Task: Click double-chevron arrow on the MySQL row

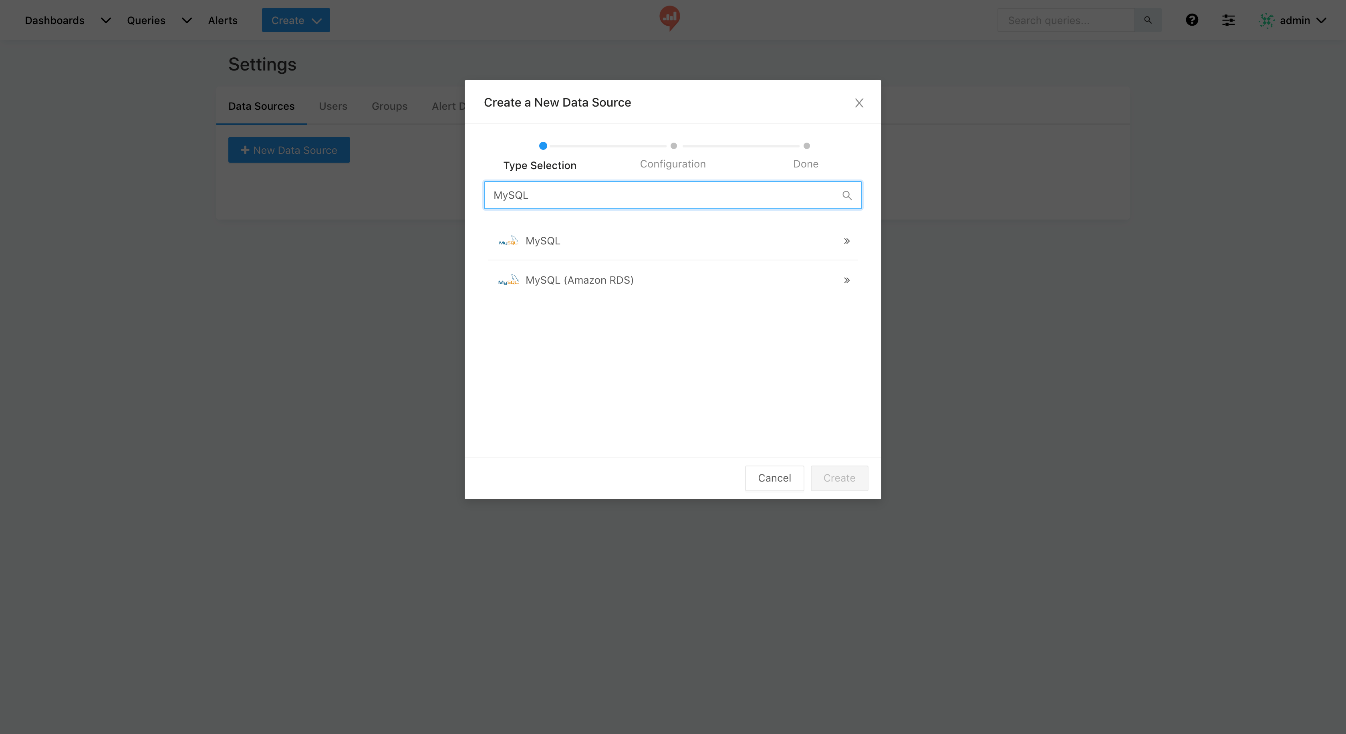Action: [846, 241]
